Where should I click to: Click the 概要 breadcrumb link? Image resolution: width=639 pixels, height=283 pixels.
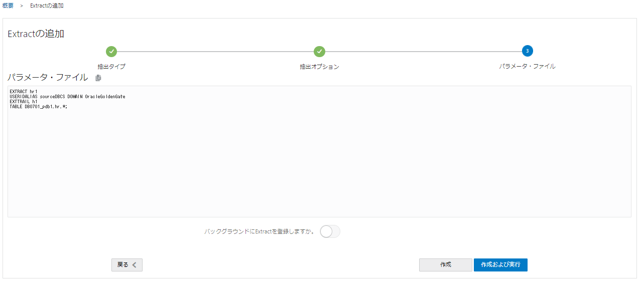pyautogui.click(x=8, y=6)
